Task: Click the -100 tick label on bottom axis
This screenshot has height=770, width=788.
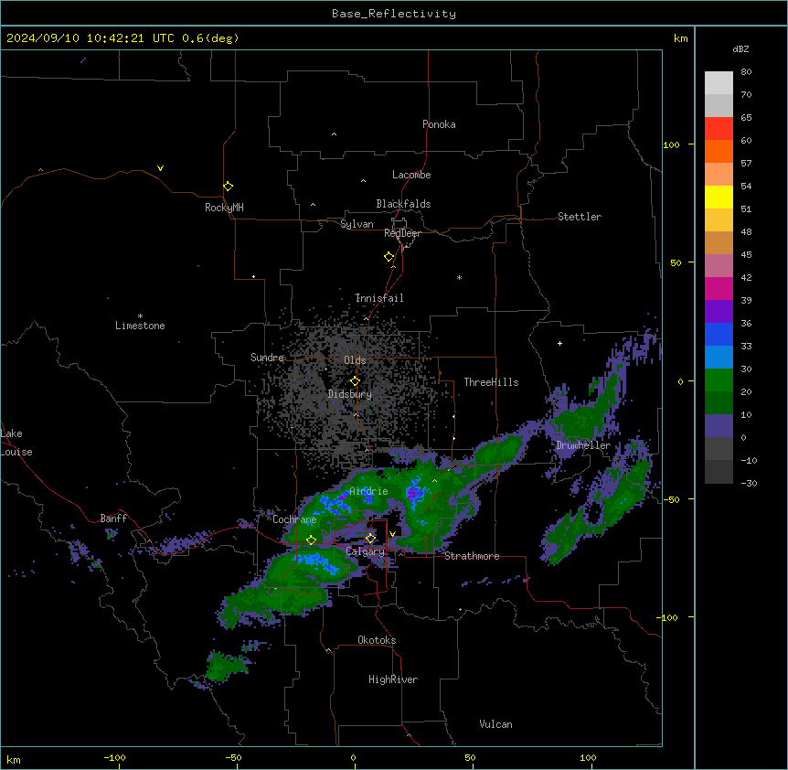Action: pos(114,757)
